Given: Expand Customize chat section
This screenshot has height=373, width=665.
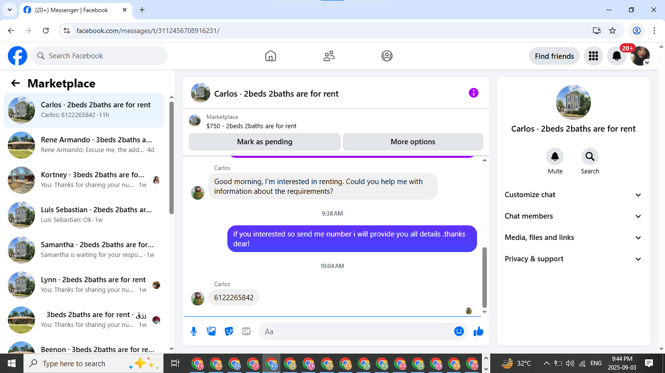Looking at the screenshot, I should click(x=573, y=195).
